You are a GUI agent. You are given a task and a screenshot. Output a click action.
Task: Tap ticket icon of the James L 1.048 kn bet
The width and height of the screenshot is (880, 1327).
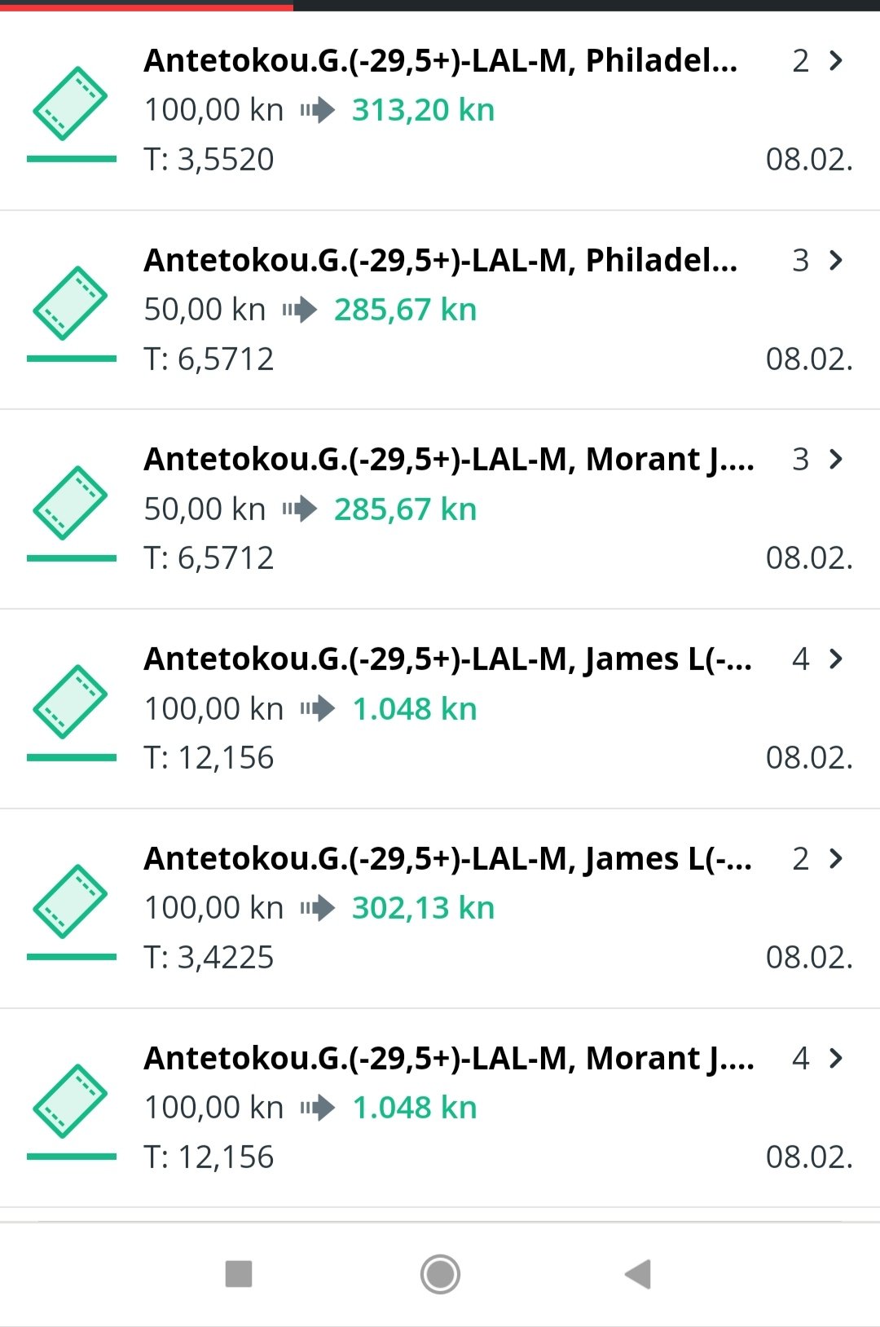pos(71,703)
